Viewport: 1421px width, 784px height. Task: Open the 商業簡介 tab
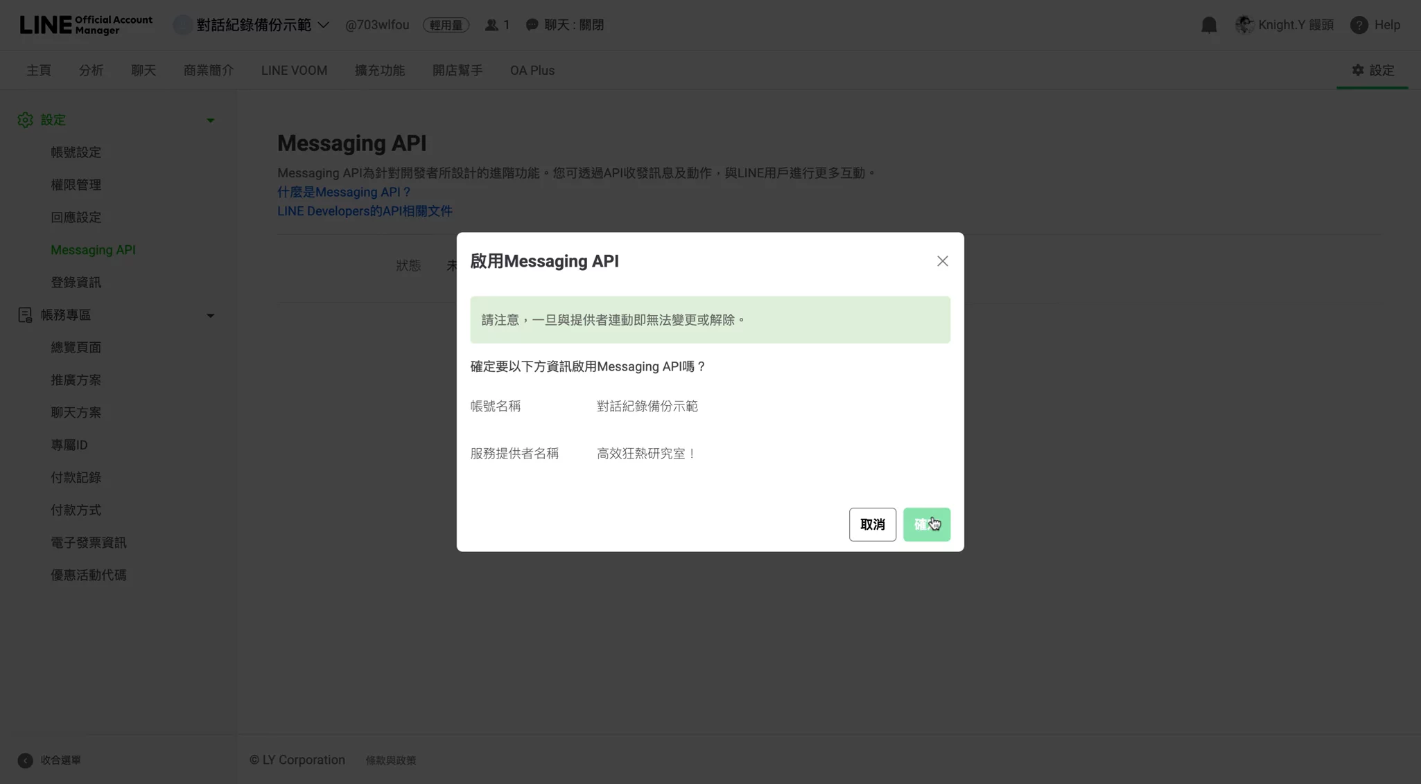209,71
